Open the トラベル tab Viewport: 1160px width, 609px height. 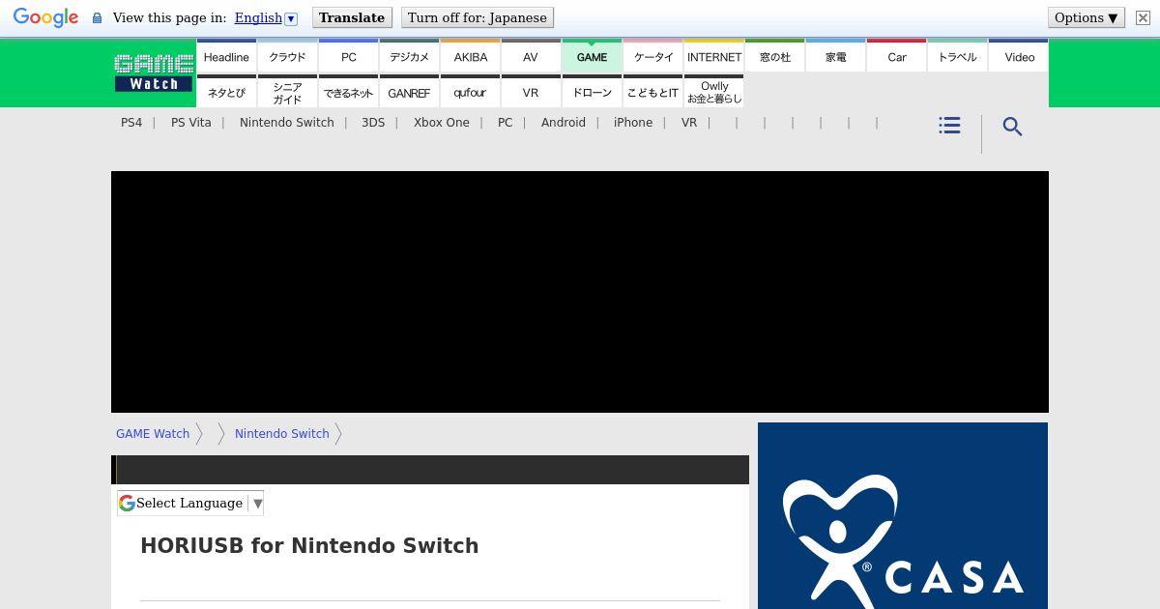click(x=958, y=57)
